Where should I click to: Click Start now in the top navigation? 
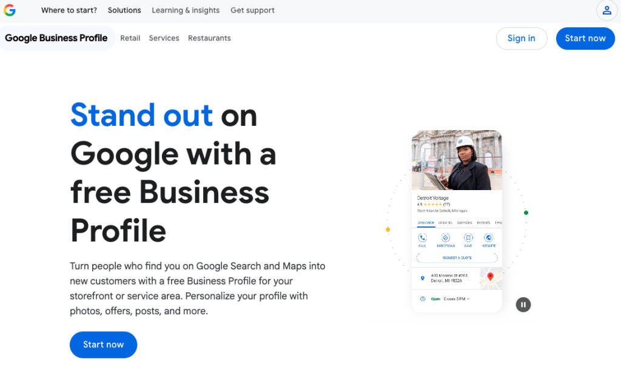(585, 38)
